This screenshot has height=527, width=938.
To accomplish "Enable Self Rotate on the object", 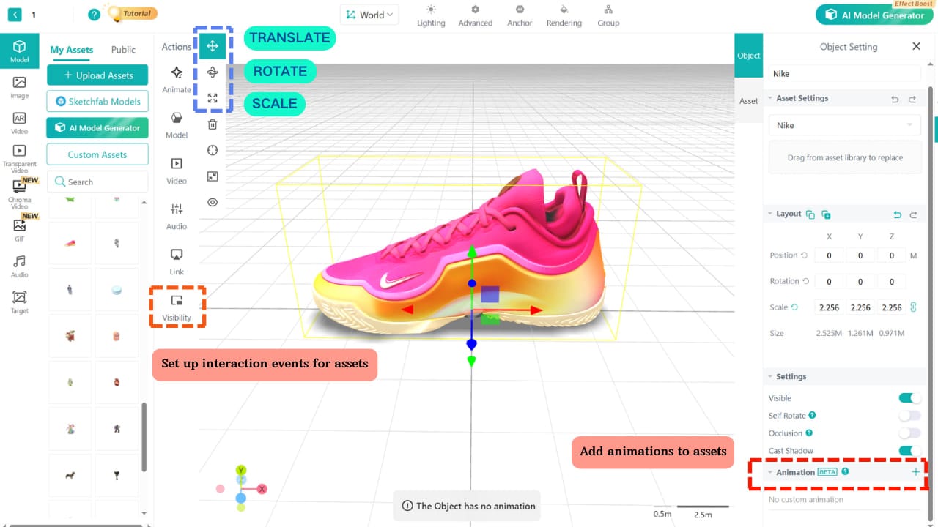I will pos(909,415).
